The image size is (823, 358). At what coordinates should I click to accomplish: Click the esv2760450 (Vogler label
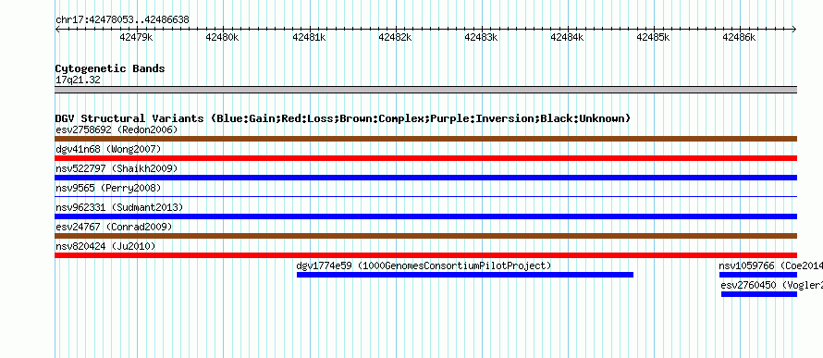(771, 285)
